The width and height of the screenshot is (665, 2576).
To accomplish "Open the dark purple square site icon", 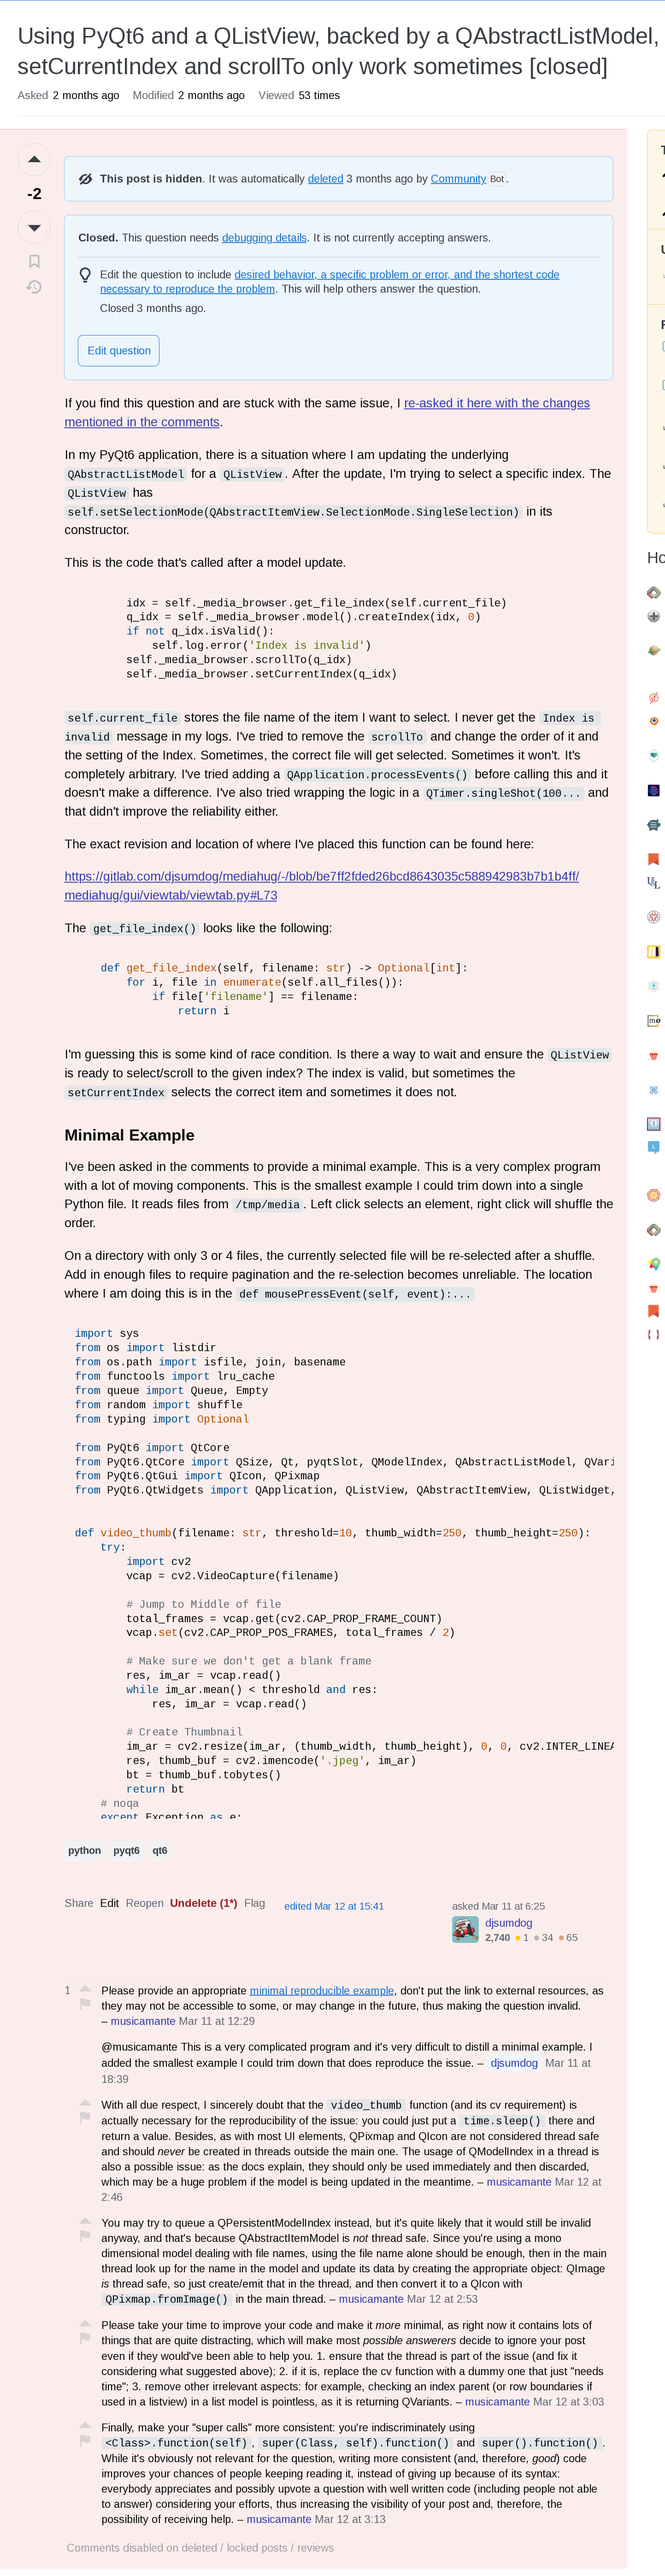I will pos(654,790).
